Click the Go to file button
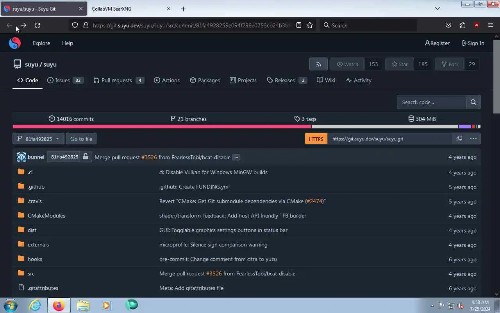 tap(81, 139)
